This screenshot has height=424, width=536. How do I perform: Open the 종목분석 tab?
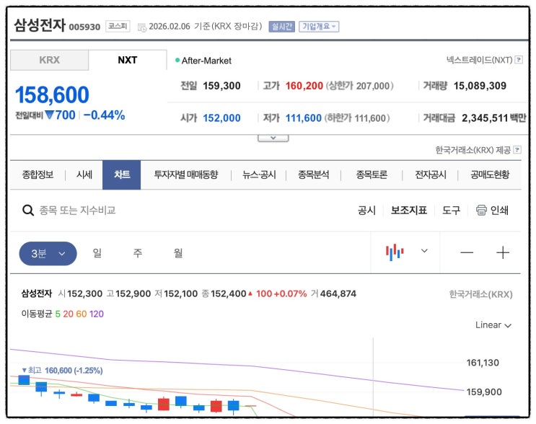(314, 175)
